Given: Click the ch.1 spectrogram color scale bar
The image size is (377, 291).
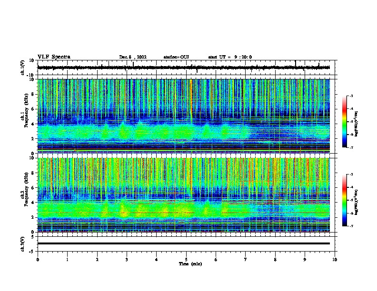Looking at the screenshot, I should pyautogui.click(x=345, y=122).
